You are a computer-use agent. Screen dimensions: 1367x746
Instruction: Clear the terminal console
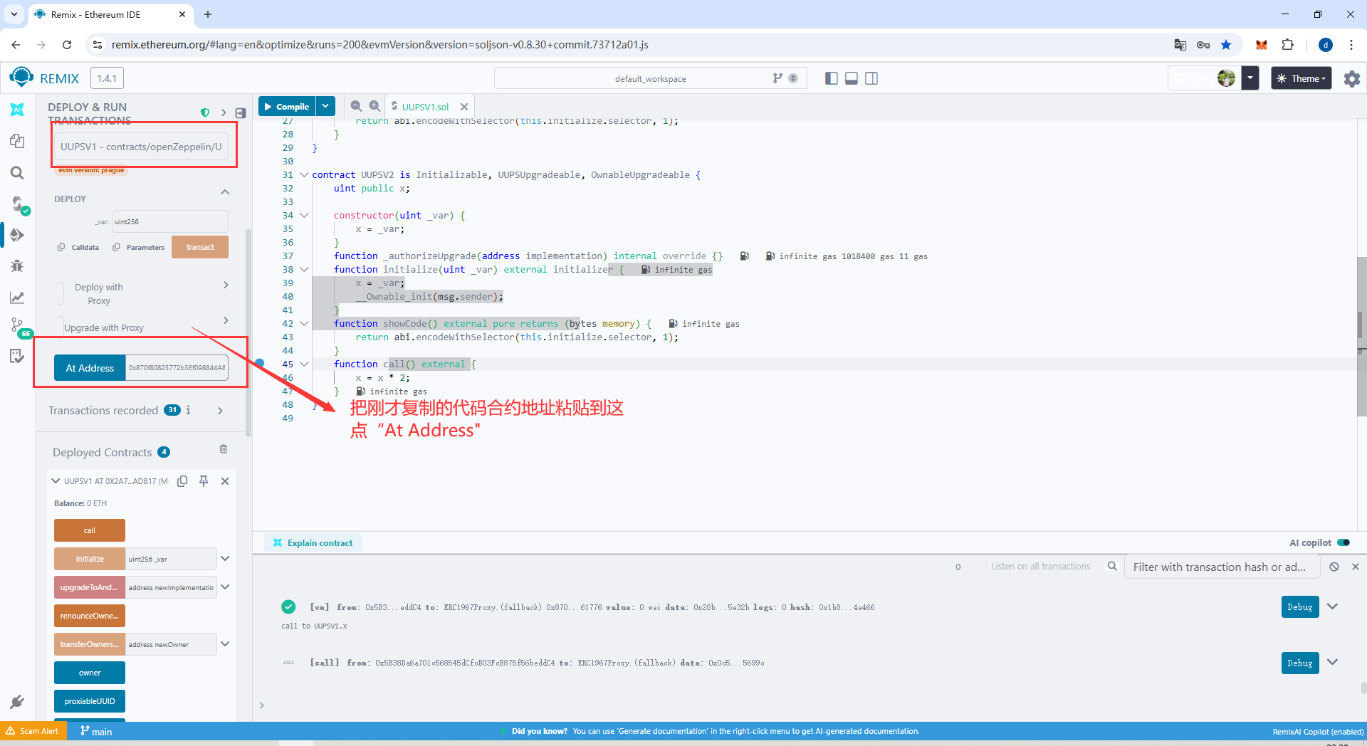click(1334, 567)
